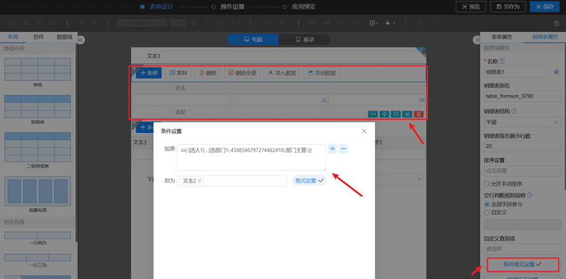Toggle italic formatting in toolbar
The width and height of the screenshot is (566, 279).
click(x=207, y=23)
